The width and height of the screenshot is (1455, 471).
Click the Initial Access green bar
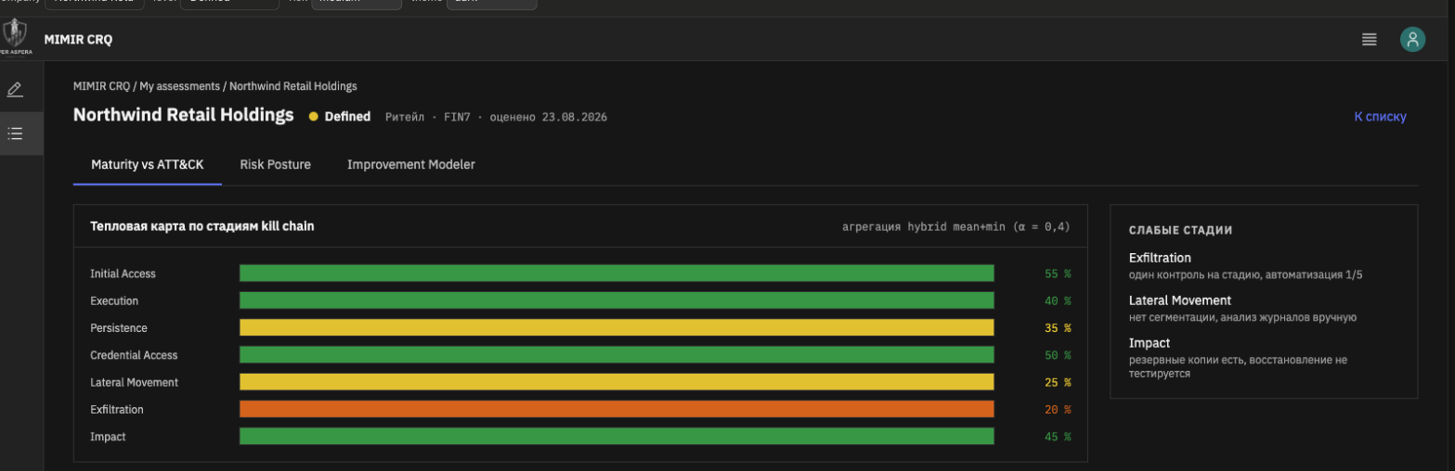tap(617, 274)
